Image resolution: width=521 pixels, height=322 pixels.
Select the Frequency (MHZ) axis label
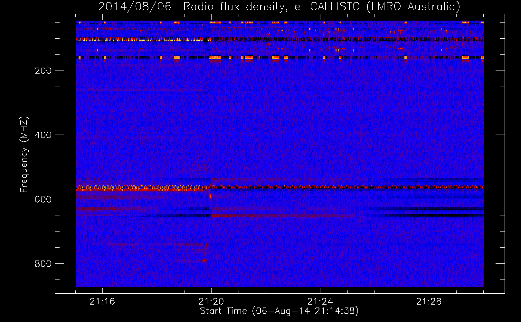pos(24,155)
